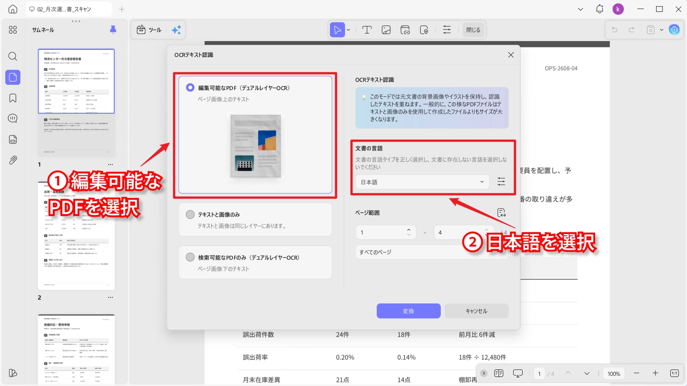Start slideshow presentation icon in bottom bar
The image size is (687, 386).
click(x=518, y=373)
